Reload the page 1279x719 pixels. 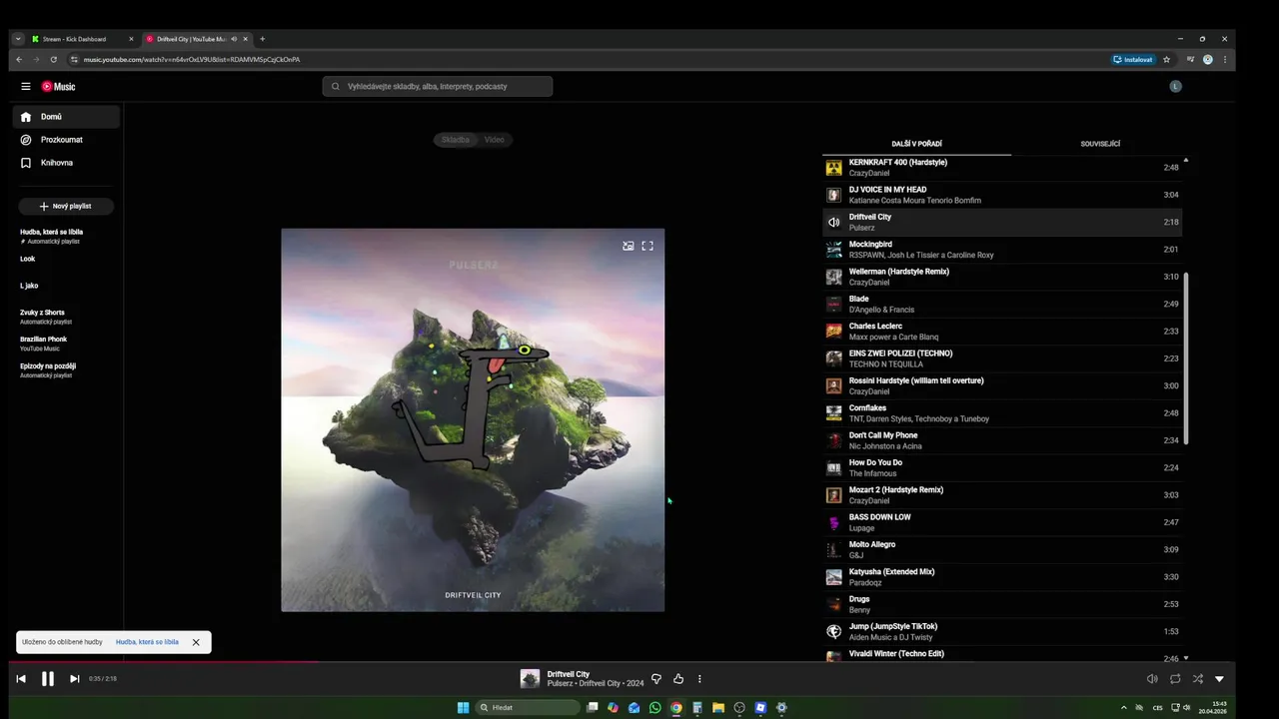(54, 59)
